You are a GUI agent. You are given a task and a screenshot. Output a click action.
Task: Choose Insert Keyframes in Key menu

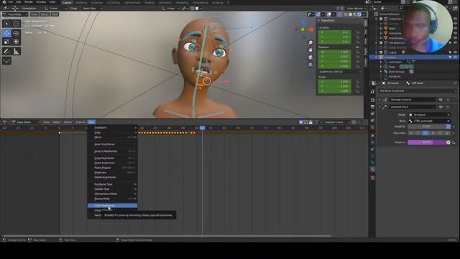tap(112, 144)
